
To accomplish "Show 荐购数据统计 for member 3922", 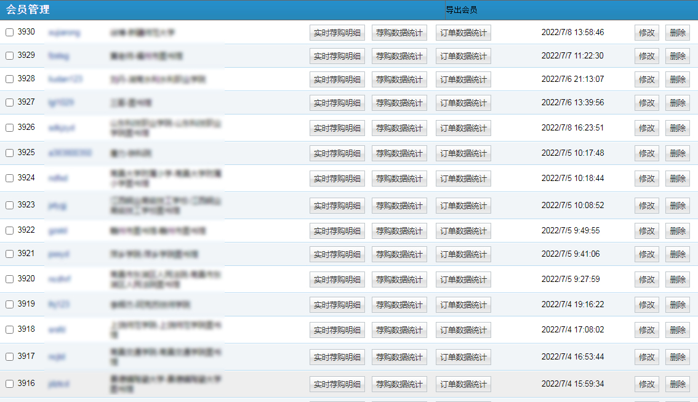I will pyautogui.click(x=399, y=231).
